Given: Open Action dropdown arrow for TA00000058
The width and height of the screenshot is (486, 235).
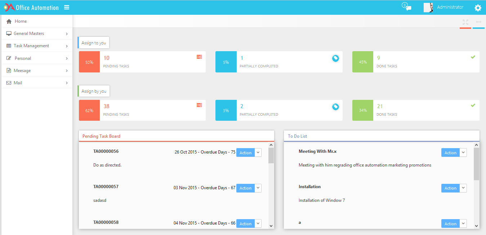Looking at the screenshot, I should pos(258,223).
